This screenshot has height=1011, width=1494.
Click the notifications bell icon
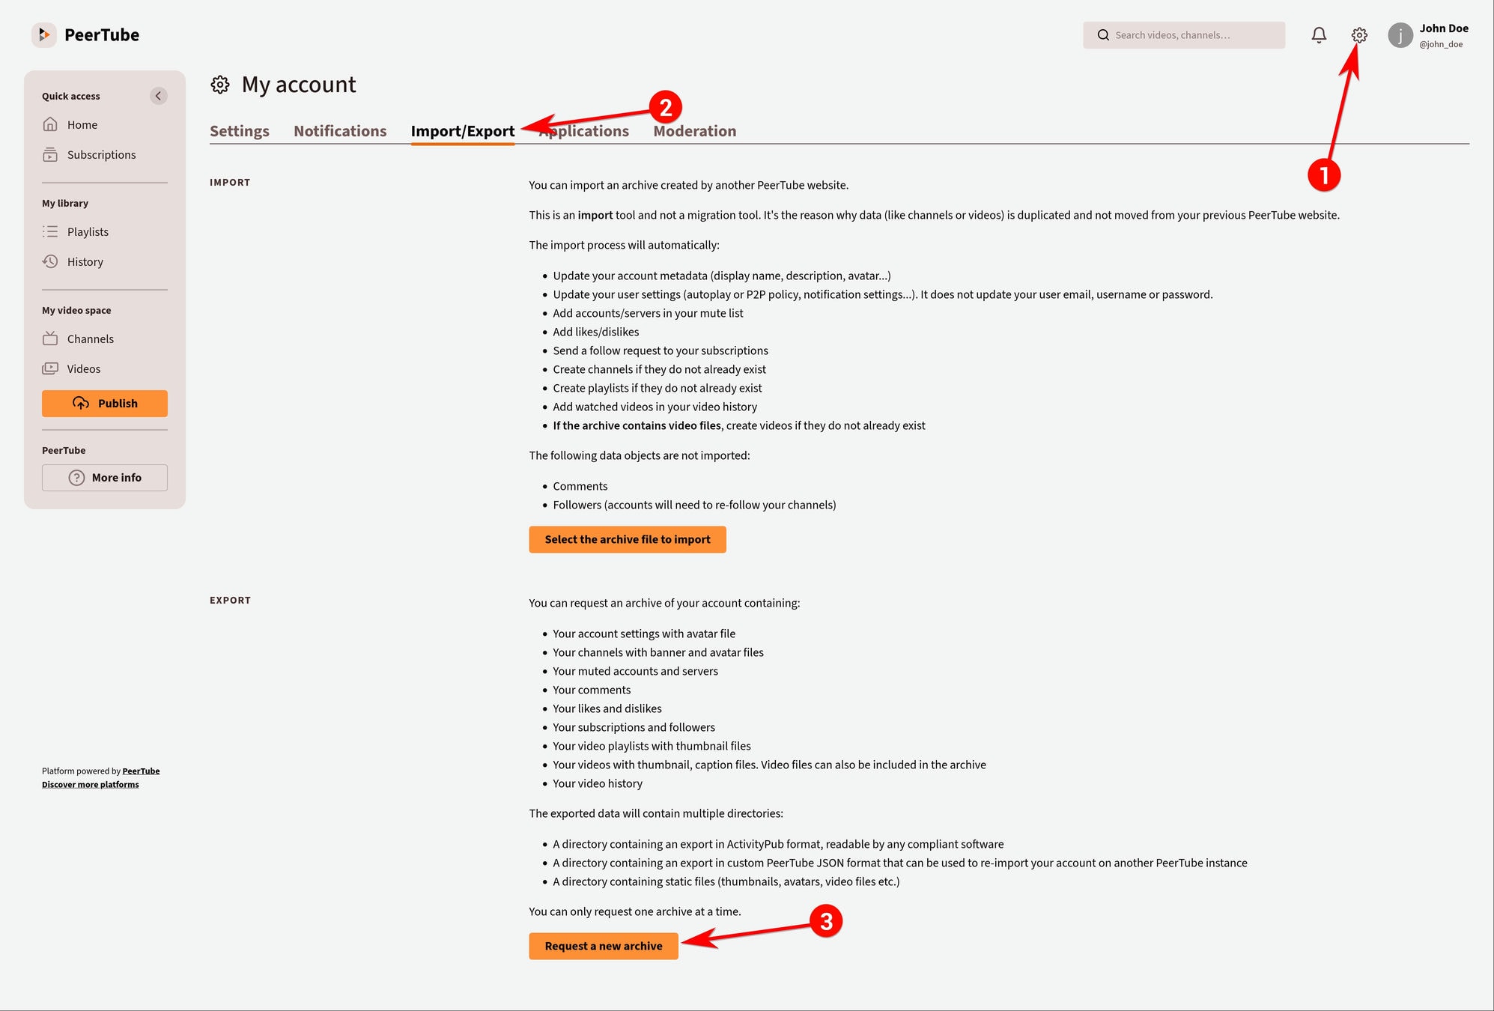tap(1319, 35)
